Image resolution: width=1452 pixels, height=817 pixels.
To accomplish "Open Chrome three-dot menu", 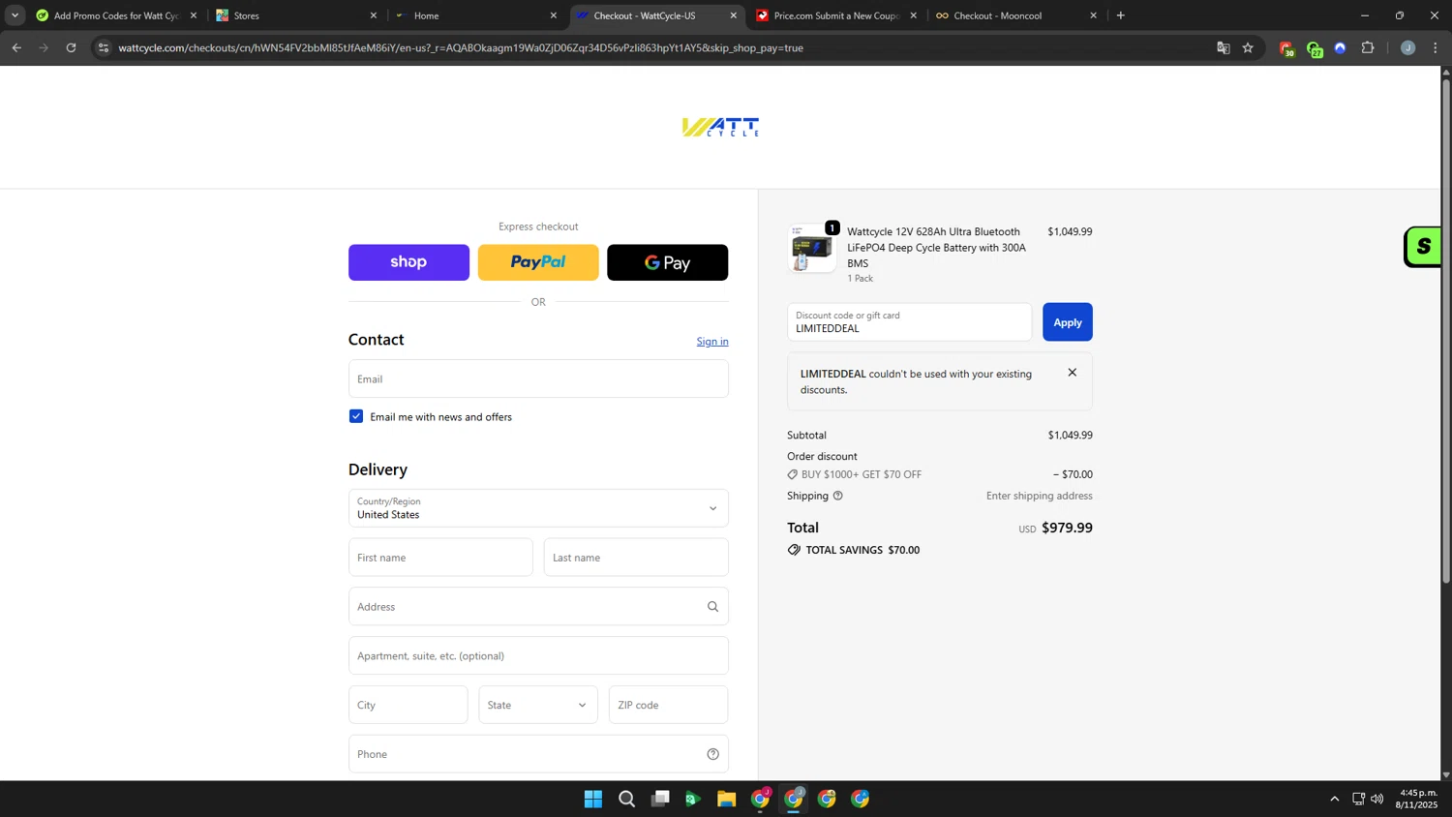I will coord(1436,47).
